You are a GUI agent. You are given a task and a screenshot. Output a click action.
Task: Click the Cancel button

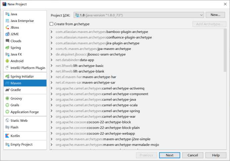point(192,155)
